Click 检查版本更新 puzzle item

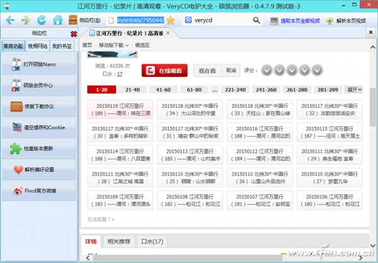pos(39,148)
